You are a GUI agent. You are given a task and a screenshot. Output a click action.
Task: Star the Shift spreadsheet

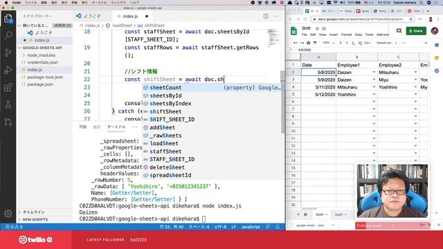click(317, 28)
